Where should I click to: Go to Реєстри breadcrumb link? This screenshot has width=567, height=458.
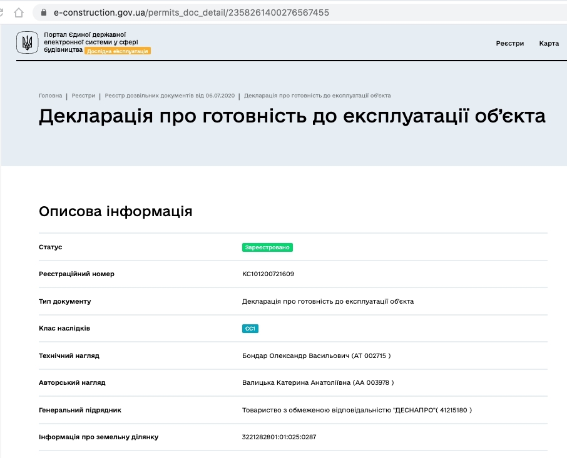tap(83, 96)
